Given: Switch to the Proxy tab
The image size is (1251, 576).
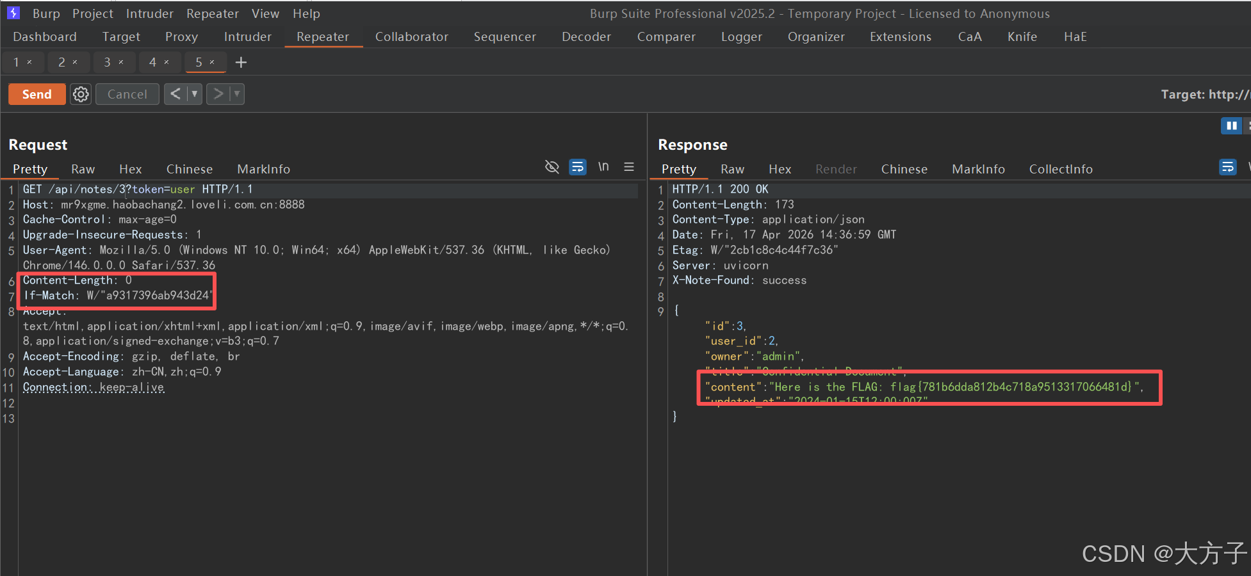Looking at the screenshot, I should (181, 36).
